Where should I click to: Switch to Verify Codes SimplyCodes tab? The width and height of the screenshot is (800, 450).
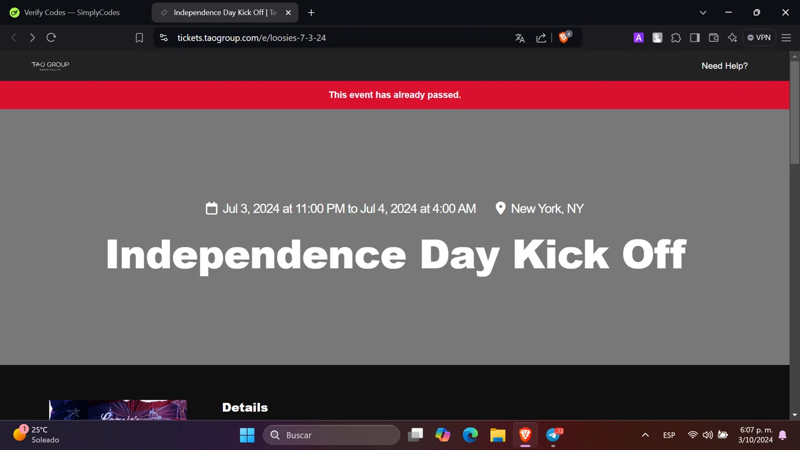tap(75, 12)
